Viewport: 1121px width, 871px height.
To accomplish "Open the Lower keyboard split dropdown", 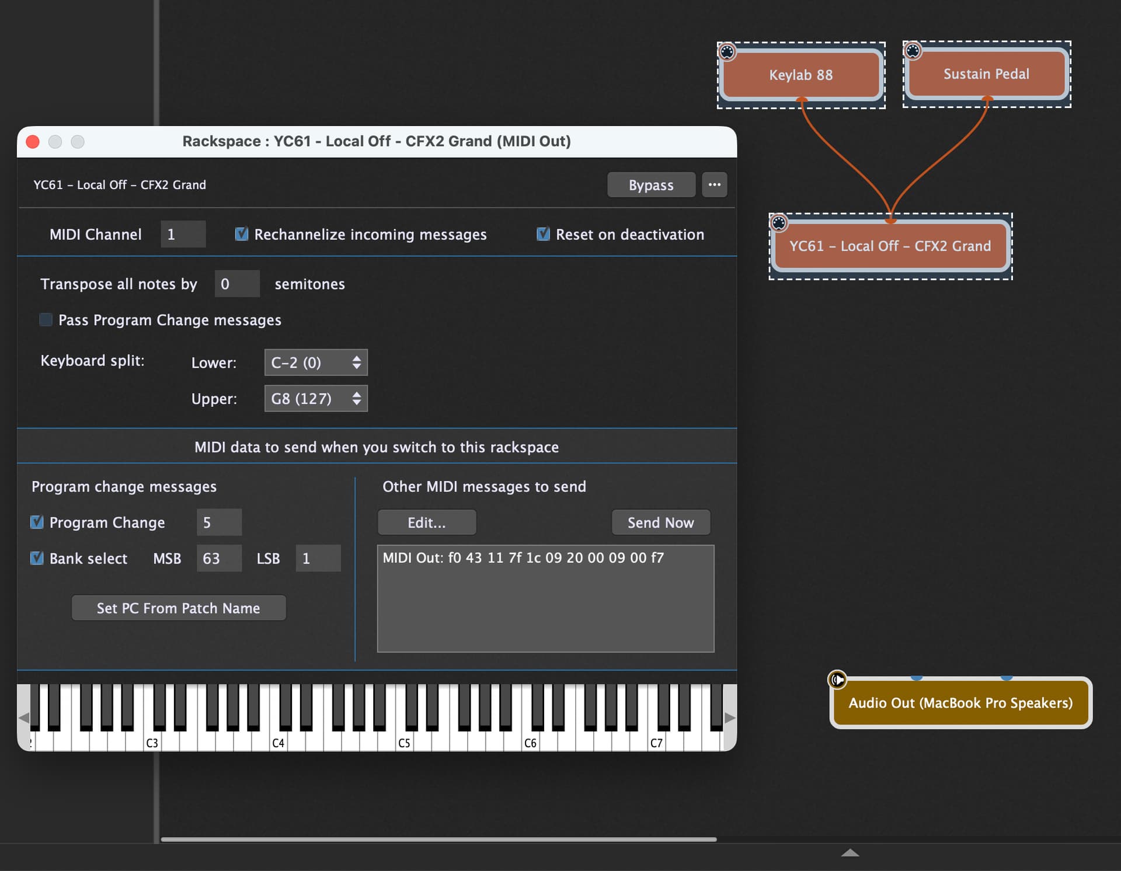I will 316,363.
